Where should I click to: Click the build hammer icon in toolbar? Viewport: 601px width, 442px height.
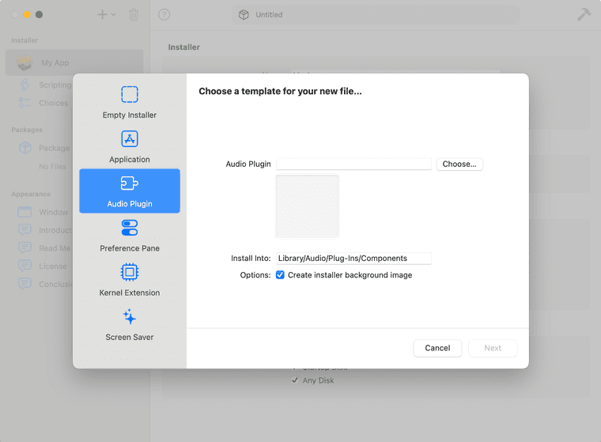[x=584, y=14]
